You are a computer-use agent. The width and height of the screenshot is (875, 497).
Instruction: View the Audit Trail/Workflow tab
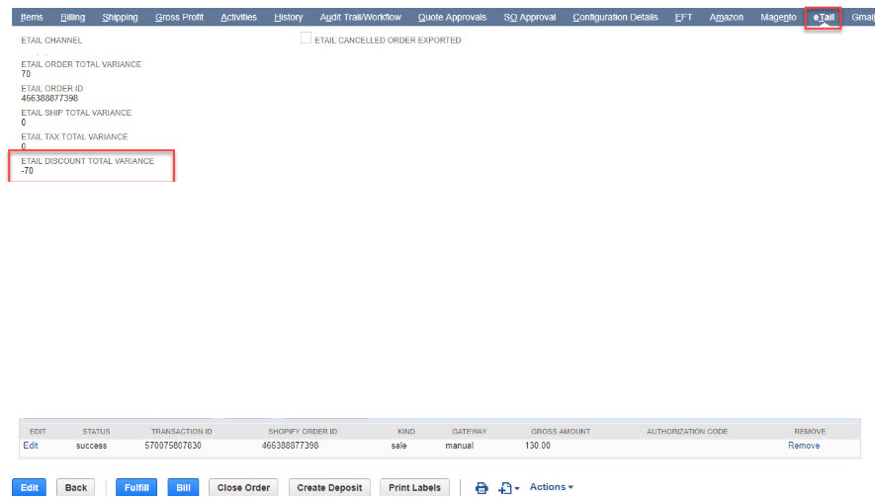(360, 18)
